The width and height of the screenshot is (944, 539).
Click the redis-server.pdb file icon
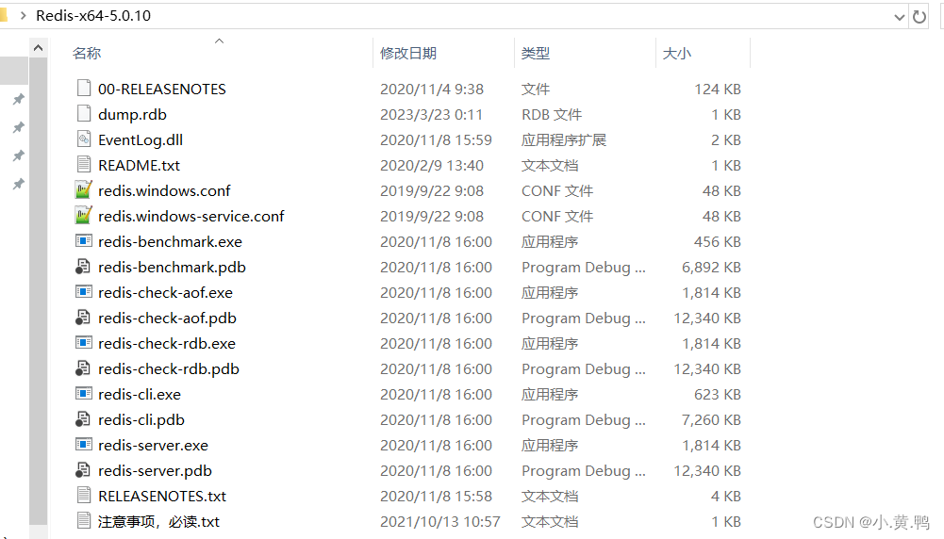83,470
